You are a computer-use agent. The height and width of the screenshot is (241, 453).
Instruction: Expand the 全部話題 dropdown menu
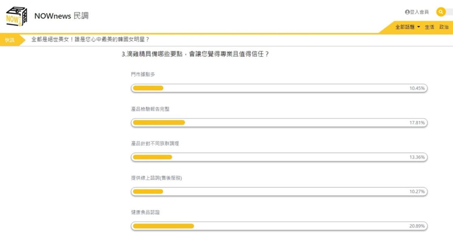(x=408, y=27)
